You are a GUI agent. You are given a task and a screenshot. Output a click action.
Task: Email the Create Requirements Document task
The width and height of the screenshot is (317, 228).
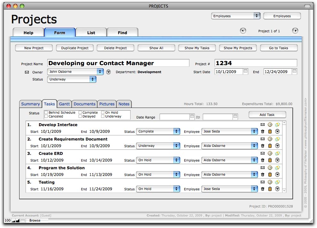tap(262, 139)
